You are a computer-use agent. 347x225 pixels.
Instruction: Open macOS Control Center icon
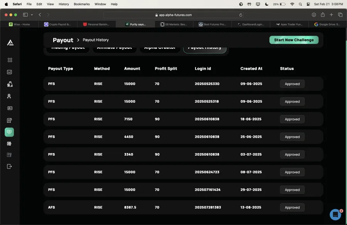[x=308, y=4]
